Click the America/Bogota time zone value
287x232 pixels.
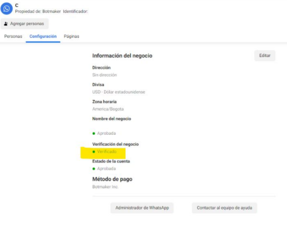coord(108,109)
